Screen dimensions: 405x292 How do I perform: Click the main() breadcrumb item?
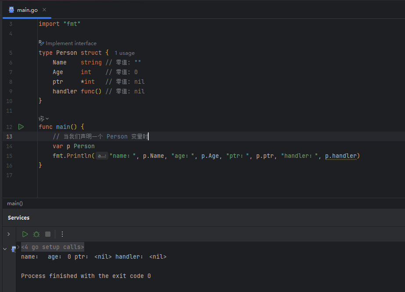[x=15, y=203]
